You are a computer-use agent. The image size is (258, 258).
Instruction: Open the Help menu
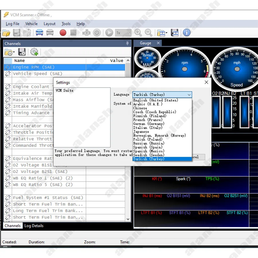pos(81,24)
